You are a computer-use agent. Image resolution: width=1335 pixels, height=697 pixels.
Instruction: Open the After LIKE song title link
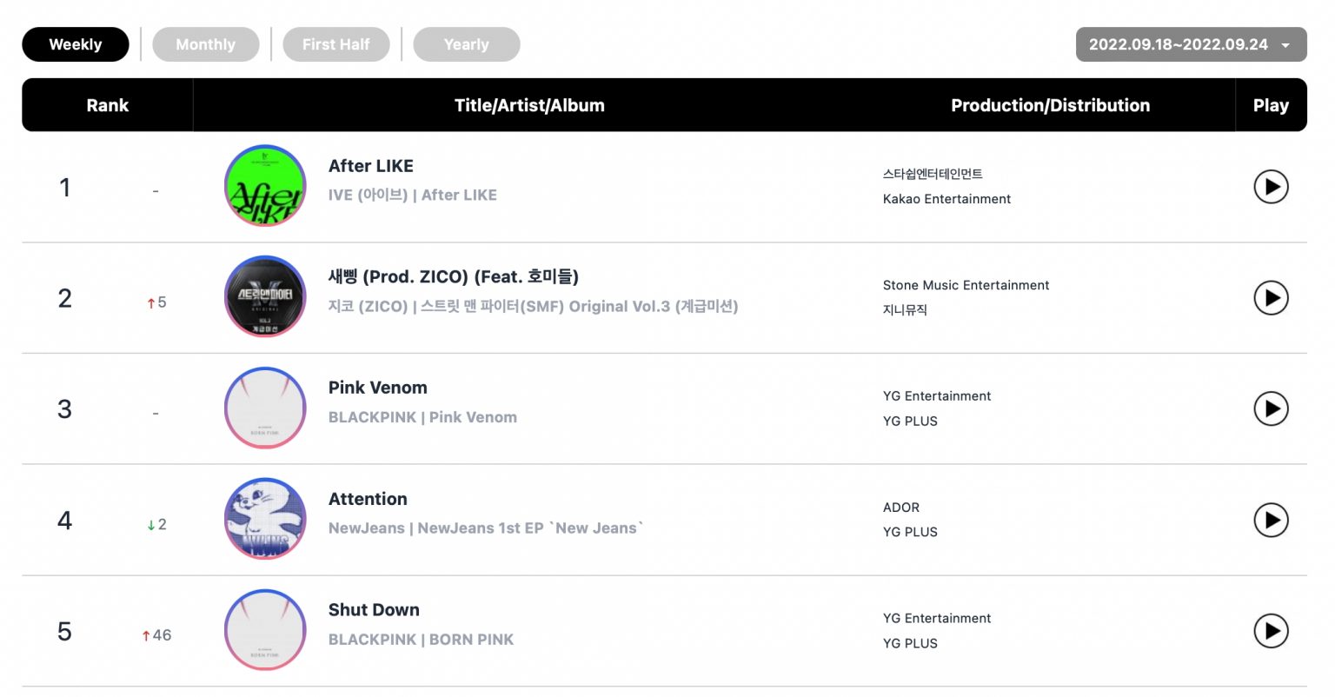371,166
